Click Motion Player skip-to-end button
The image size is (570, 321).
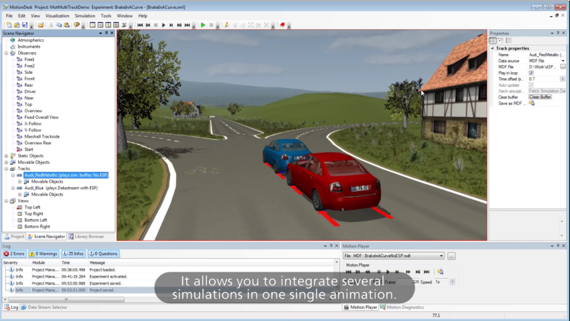click(427, 272)
